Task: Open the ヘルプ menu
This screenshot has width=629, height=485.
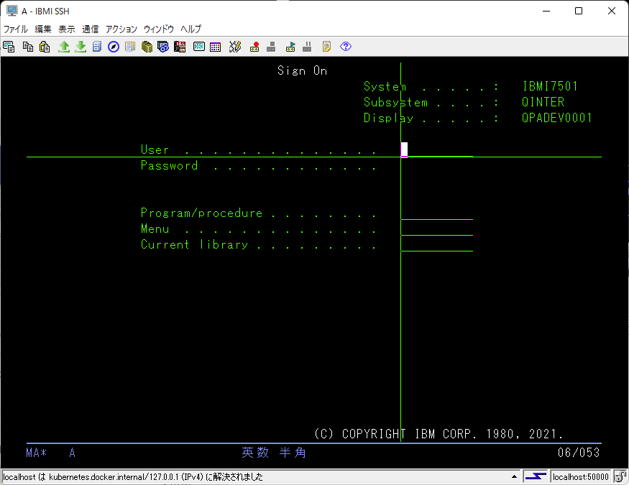Action: point(190,29)
